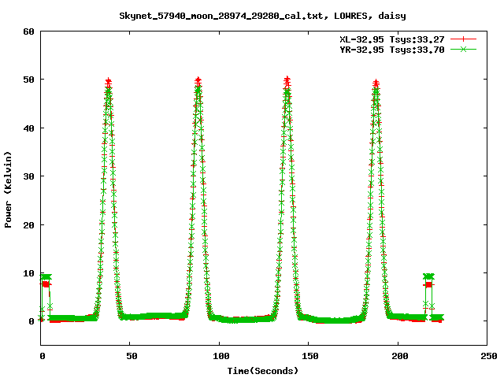This screenshot has height=378, width=504.
Task: Click the y-axis tick label 30
Action: point(28,176)
